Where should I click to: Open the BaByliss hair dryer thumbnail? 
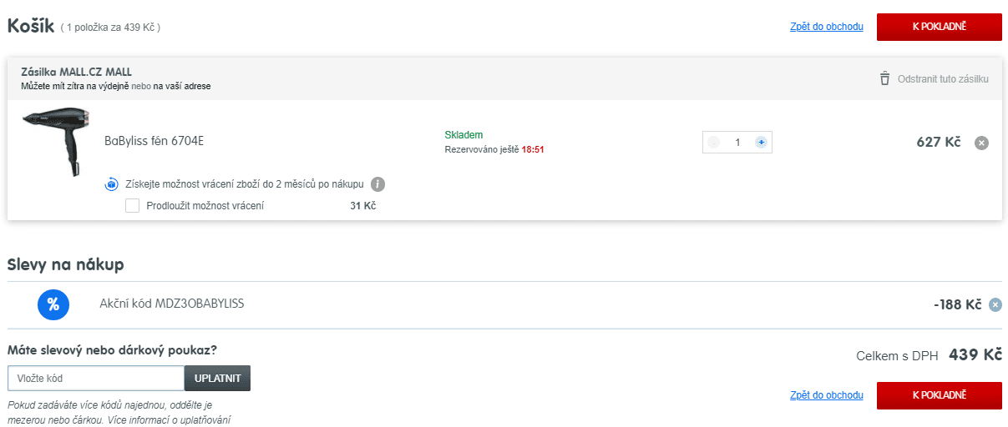coord(54,141)
